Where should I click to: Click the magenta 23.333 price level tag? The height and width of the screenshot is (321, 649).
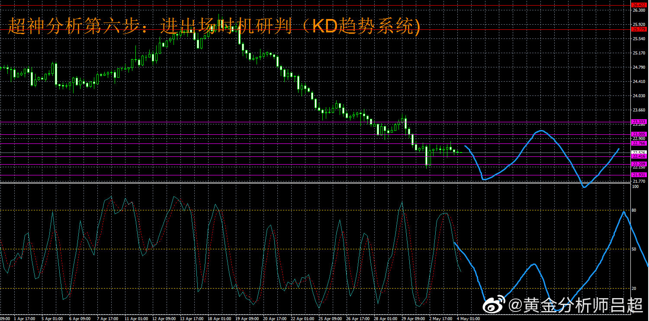(x=639, y=122)
